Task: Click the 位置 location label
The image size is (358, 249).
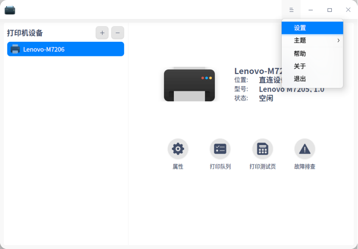Action: pos(241,80)
